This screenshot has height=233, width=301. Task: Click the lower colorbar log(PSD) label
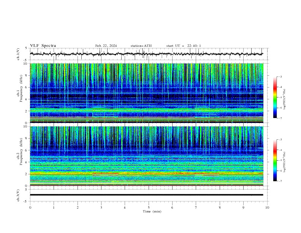[x=284, y=162]
